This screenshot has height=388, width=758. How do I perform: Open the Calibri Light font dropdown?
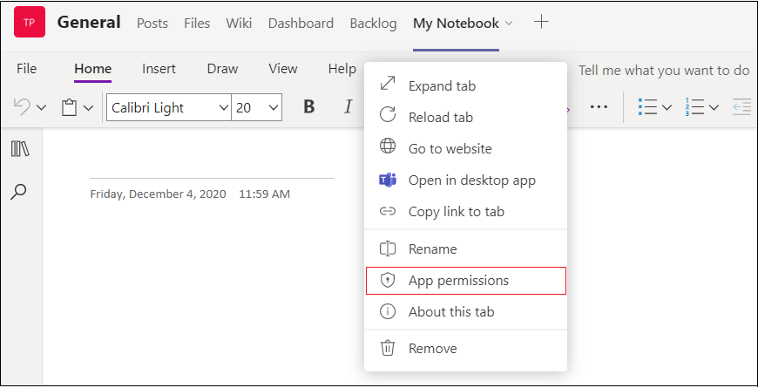[x=169, y=107]
